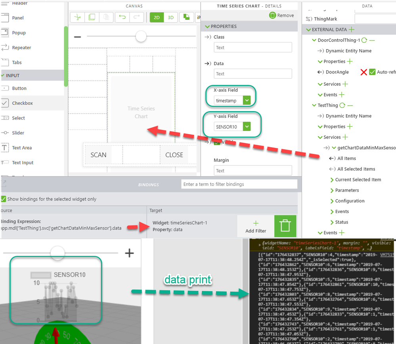This screenshot has height=344, width=396.
Task: Click the bindings panel expand icon
Action: click(4, 183)
